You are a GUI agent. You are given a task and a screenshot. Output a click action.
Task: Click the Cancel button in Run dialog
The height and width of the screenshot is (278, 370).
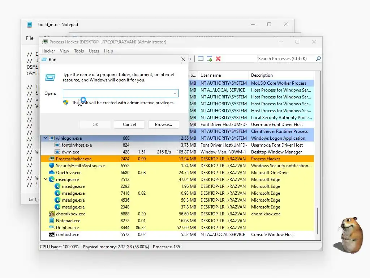pyautogui.click(x=129, y=125)
